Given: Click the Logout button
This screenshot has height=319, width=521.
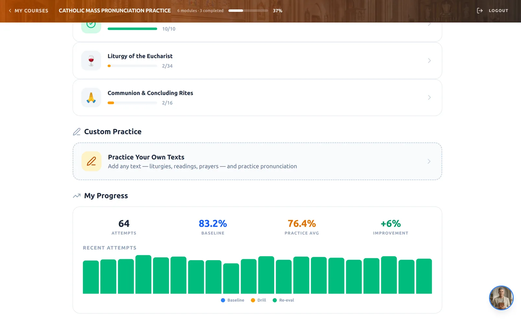Looking at the screenshot, I should pyautogui.click(x=492, y=11).
